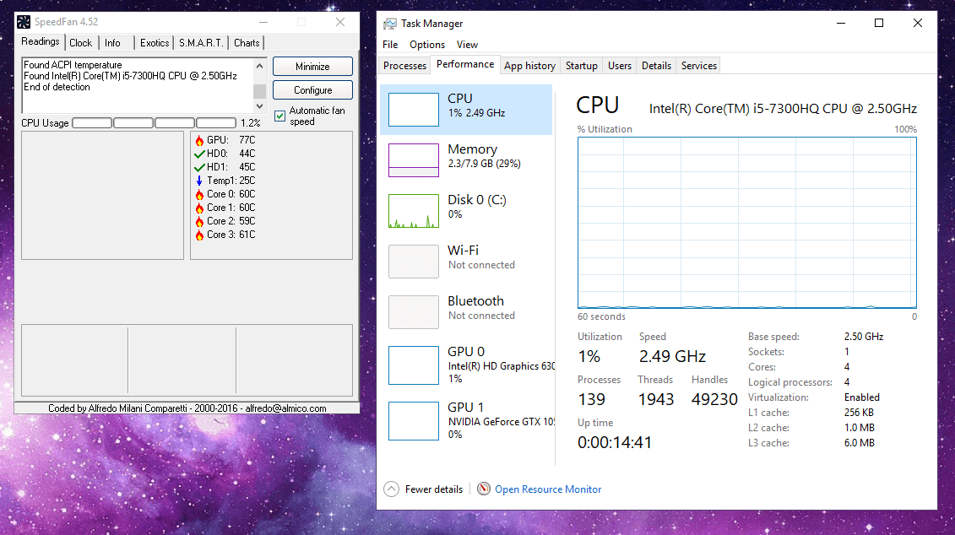Click the green checkmark next to HD0

pos(198,154)
